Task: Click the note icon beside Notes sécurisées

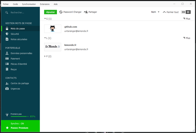Action: pos(7,39)
